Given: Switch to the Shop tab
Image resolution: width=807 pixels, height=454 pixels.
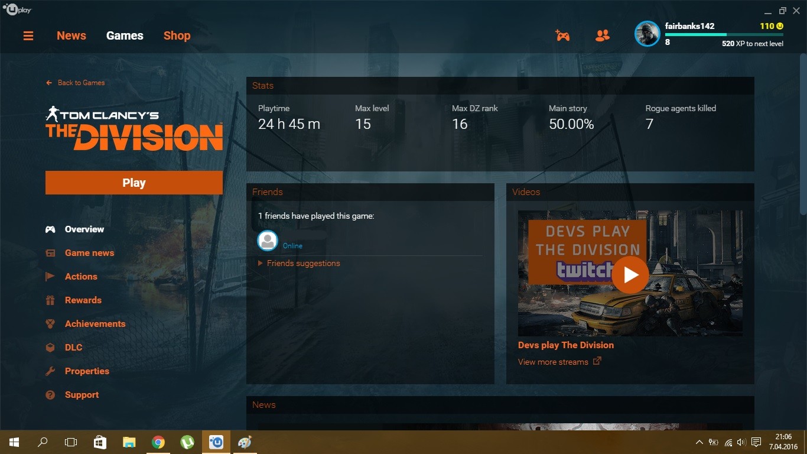Looking at the screenshot, I should pyautogui.click(x=177, y=36).
